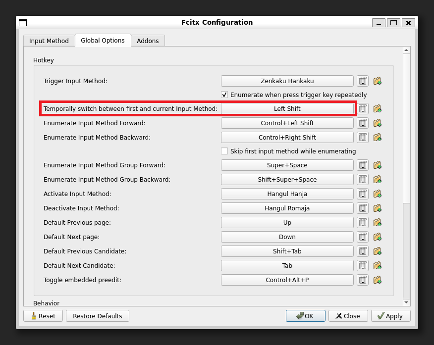Viewport: 434px width, 345px height.
Task: Switch to the Input Method tab
Action: (x=49, y=41)
